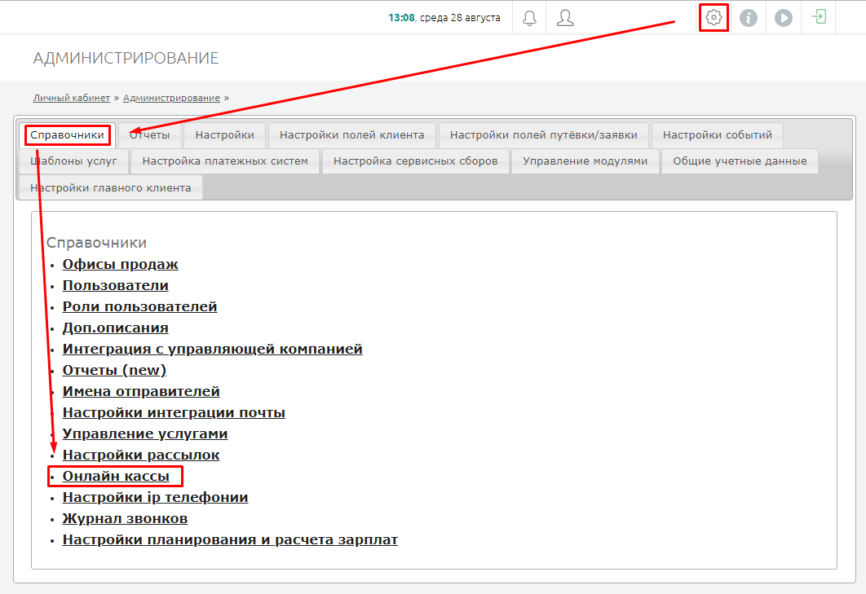Viewport: 866px width, 594px height.
Task: Open Настройки интеграции почты link
Action: (174, 412)
